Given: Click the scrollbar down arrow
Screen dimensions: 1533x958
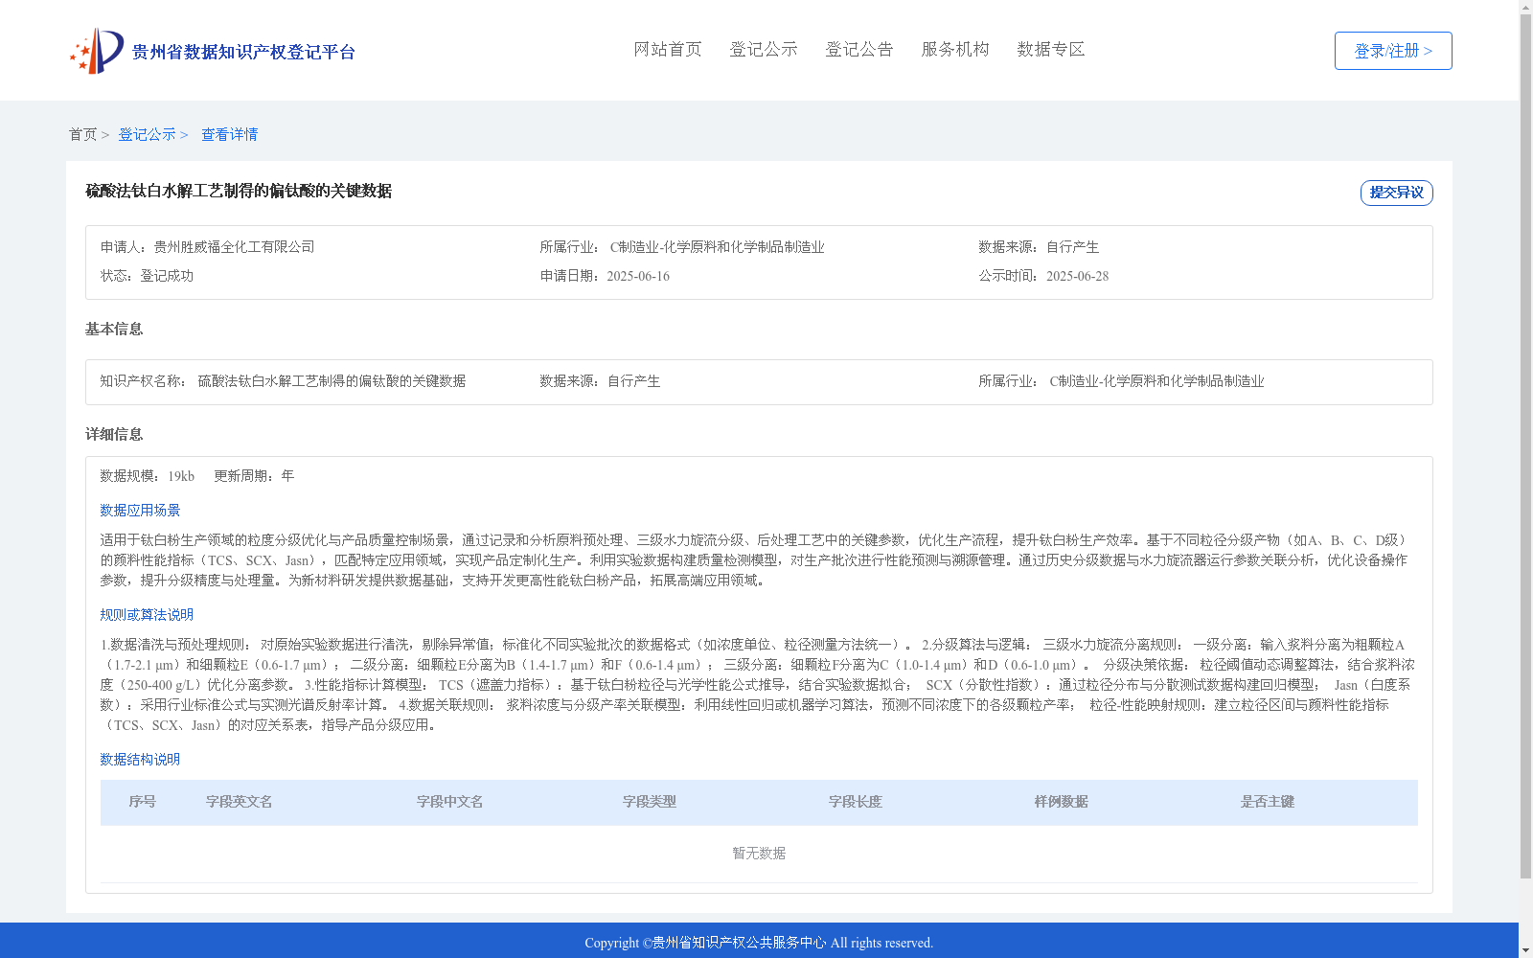Looking at the screenshot, I should [1525, 950].
